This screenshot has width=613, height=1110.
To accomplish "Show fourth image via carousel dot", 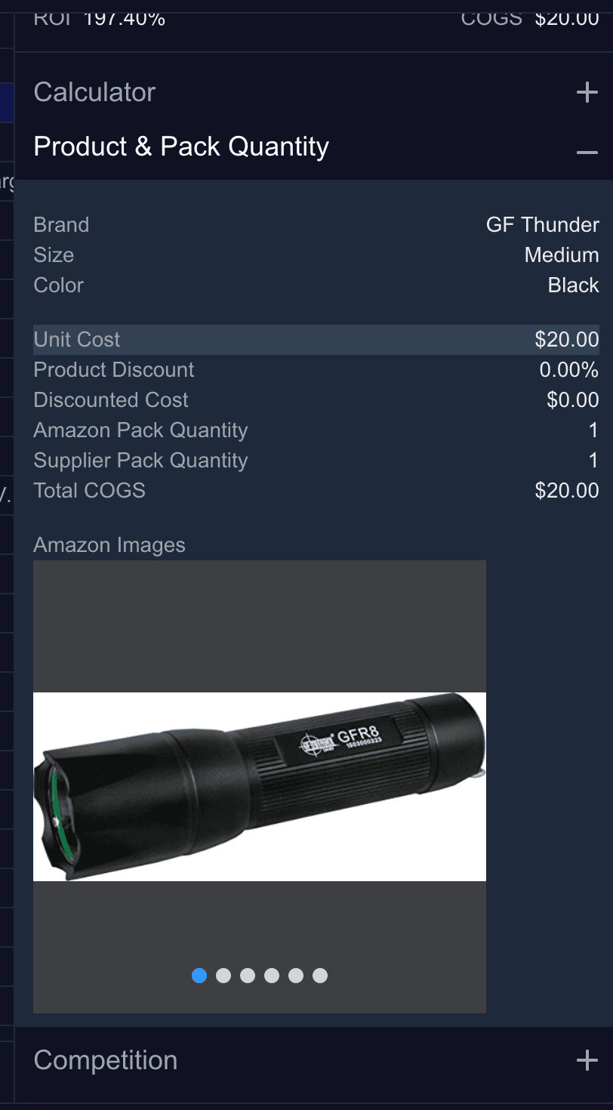I will (x=272, y=976).
